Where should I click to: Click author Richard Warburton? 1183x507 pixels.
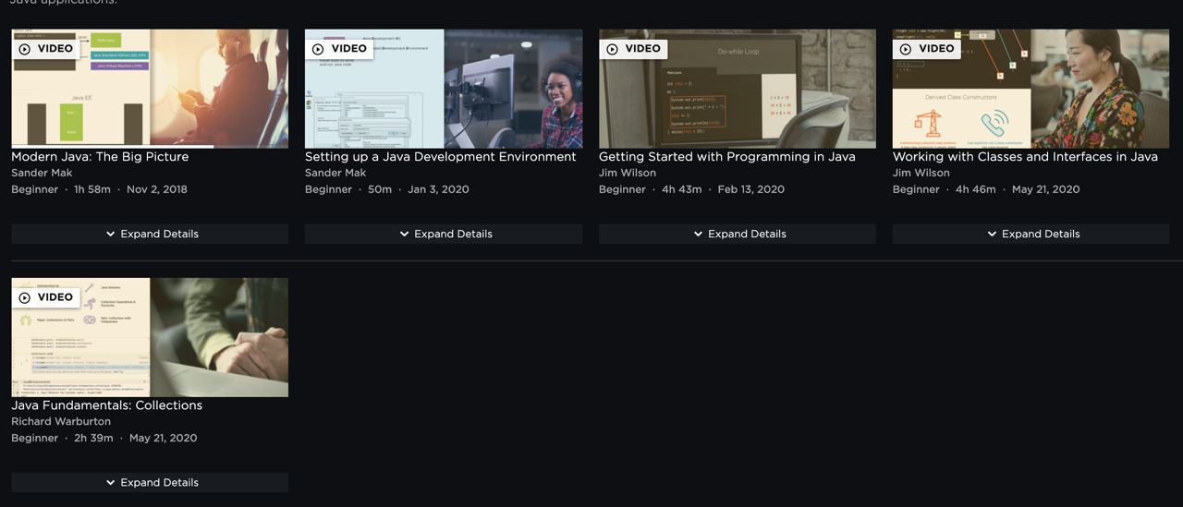61,421
